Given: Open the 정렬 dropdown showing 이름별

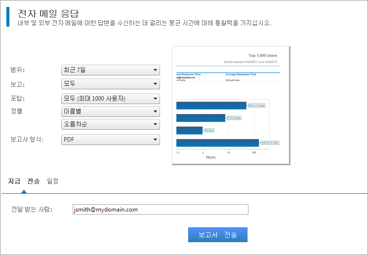Looking at the screenshot, I should [110, 111].
